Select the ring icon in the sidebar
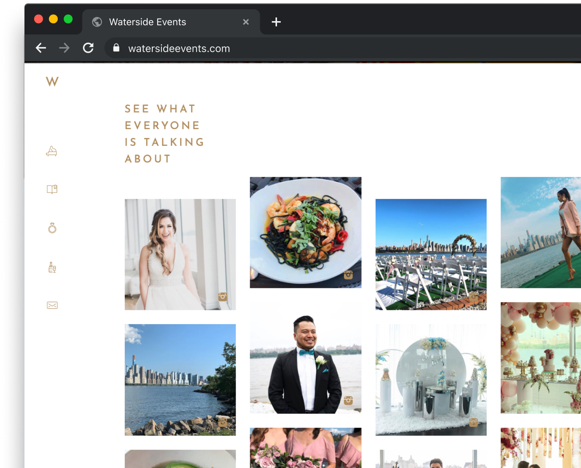Image resolution: width=581 pixels, height=468 pixels. tap(52, 228)
